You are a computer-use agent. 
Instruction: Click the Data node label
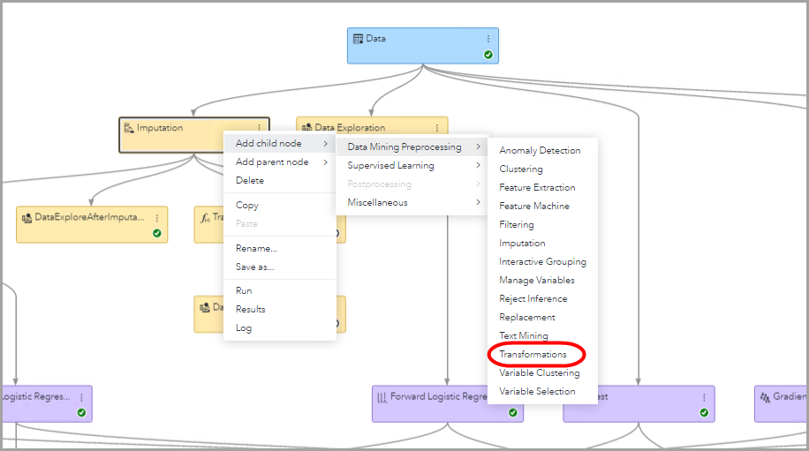tap(375, 39)
